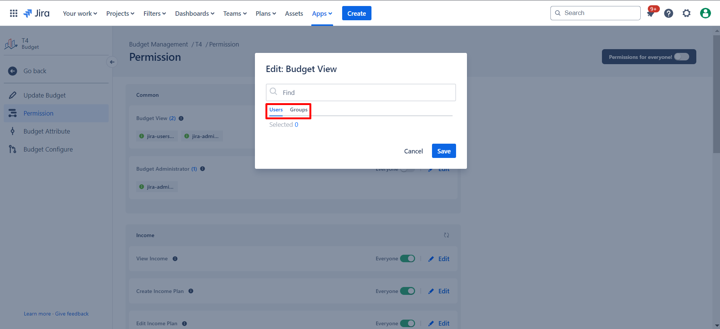This screenshot has height=329, width=720.
Task: Click Edit for Create Income Plan
Action: click(x=444, y=291)
